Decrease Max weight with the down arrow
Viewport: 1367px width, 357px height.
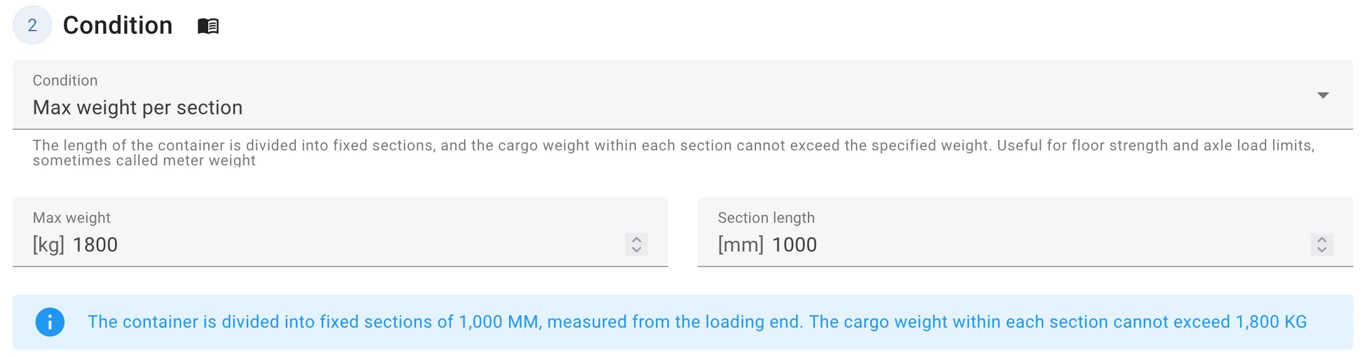[x=637, y=250]
